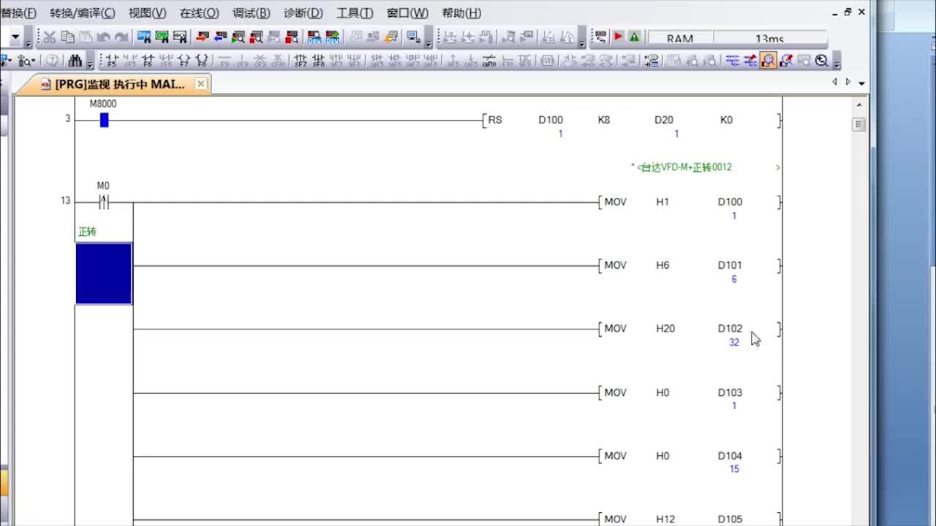
Task: Toggle the highlighted Monitor Mode icon
Action: tap(768, 61)
